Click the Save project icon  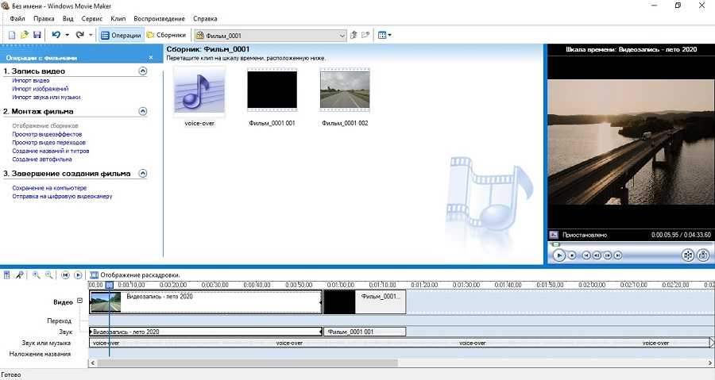(37, 35)
